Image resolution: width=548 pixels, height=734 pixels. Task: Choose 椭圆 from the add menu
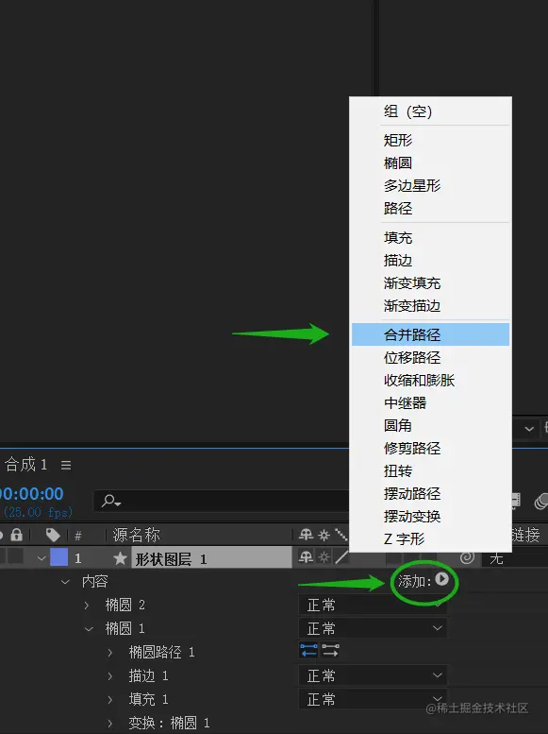pyautogui.click(x=430, y=162)
